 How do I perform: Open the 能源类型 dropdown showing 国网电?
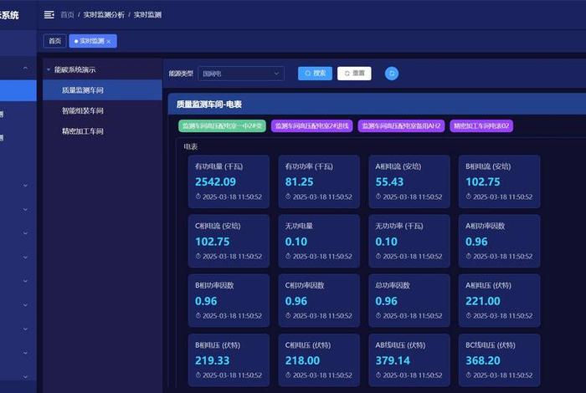[x=242, y=74]
